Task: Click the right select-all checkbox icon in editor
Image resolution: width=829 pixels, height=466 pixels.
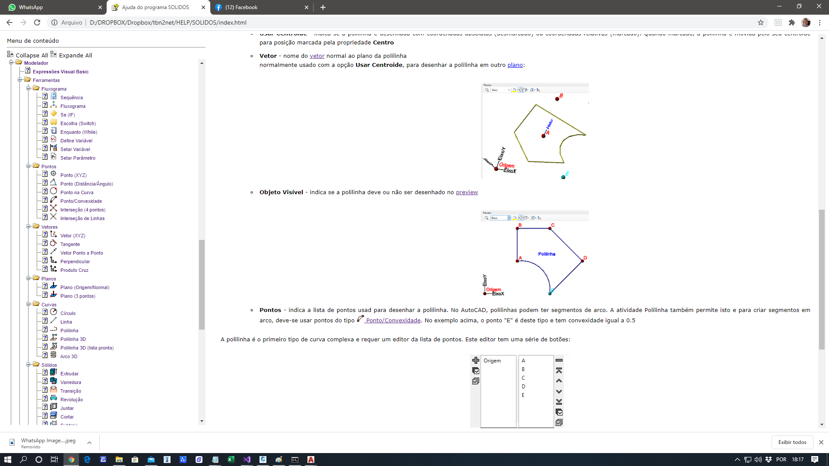Action: coord(559,412)
